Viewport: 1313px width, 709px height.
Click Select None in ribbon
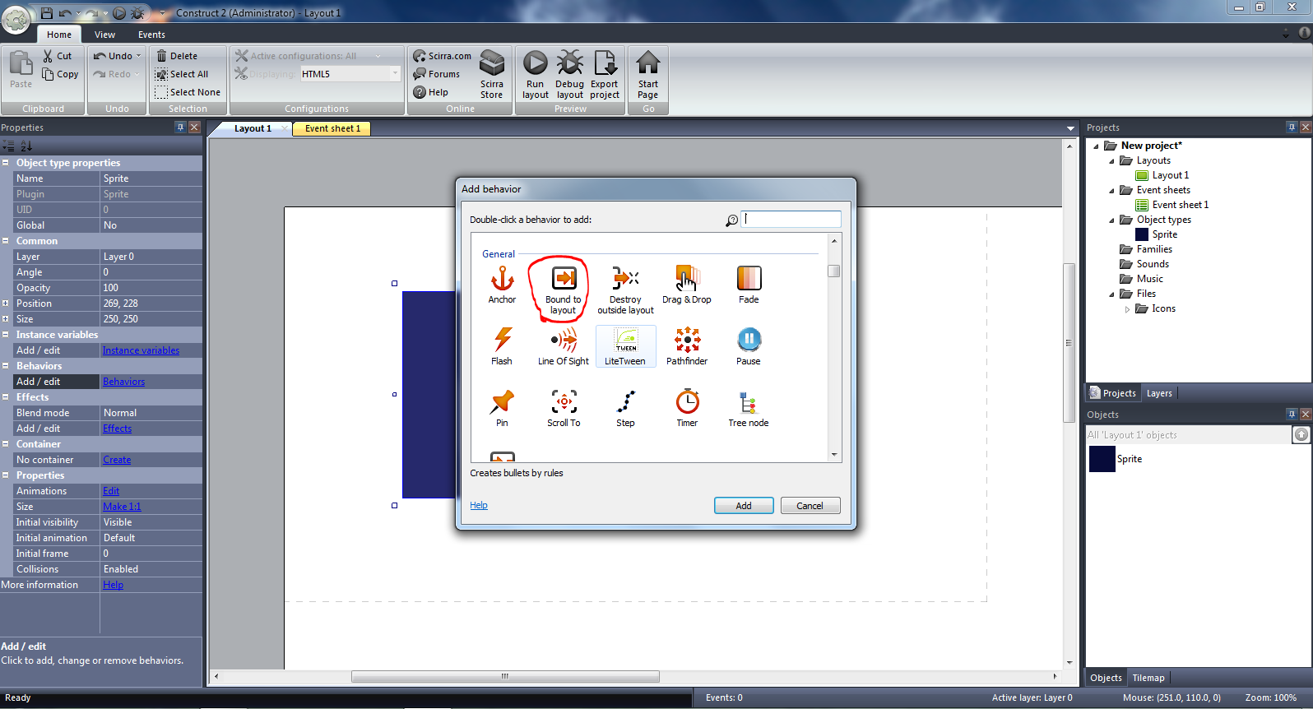188,92
